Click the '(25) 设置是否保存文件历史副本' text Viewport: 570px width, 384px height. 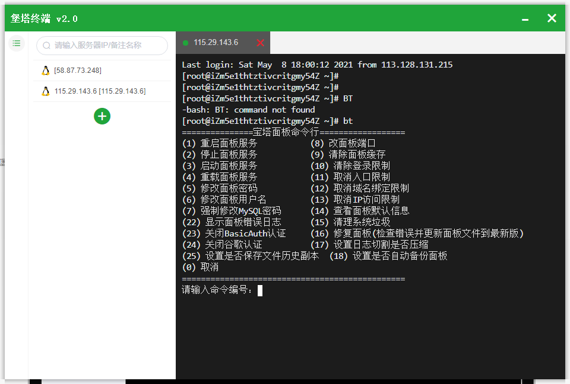coord(251,256)
